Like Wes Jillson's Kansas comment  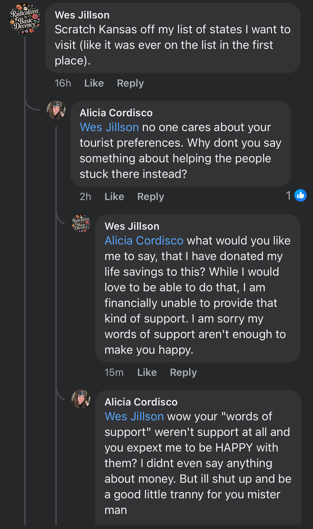tap(94, 83)
